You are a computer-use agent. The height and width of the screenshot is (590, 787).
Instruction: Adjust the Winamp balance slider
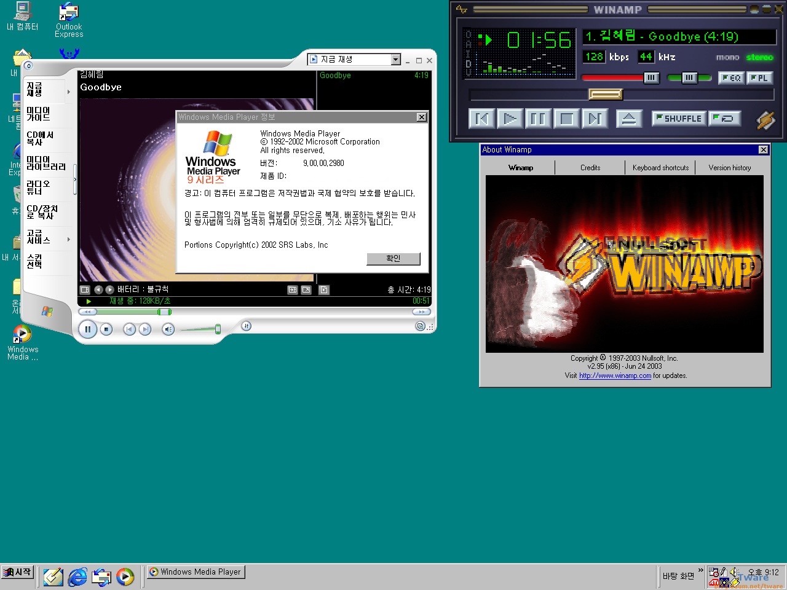tap(689, 77)
